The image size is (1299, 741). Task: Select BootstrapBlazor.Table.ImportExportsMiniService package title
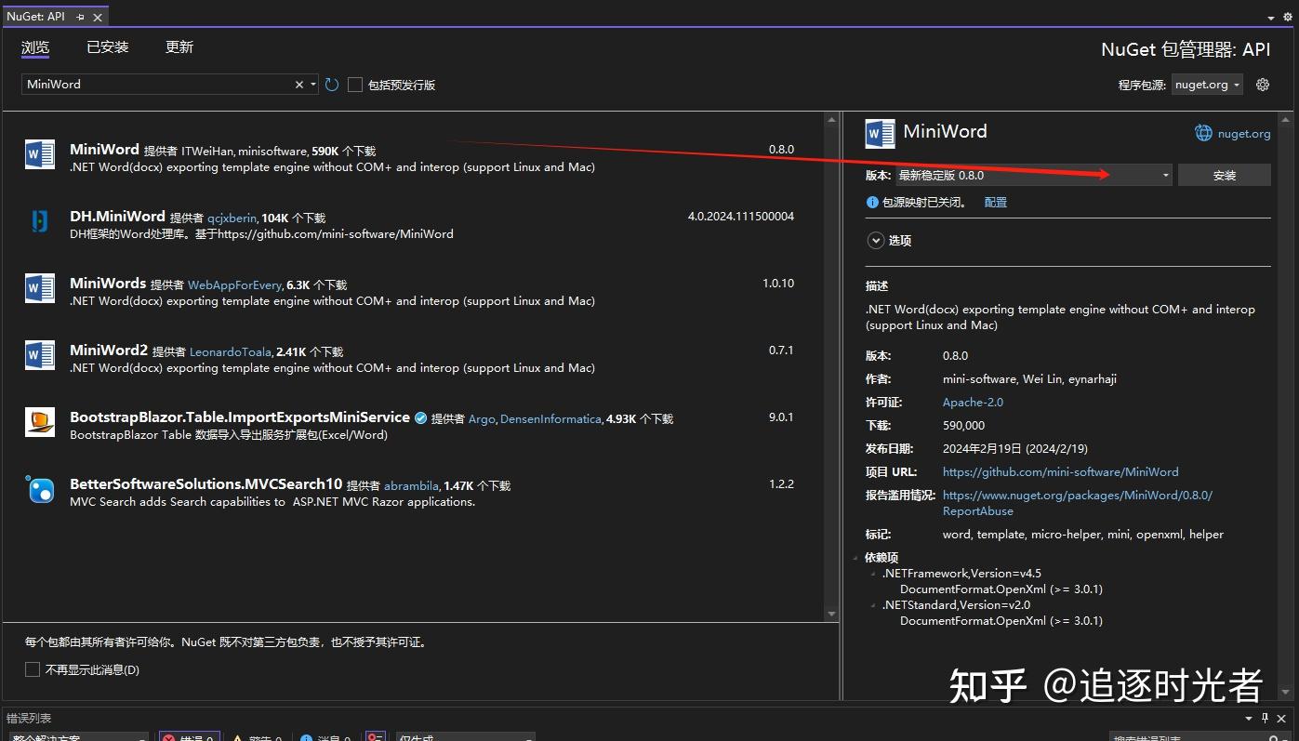(240, 417)
